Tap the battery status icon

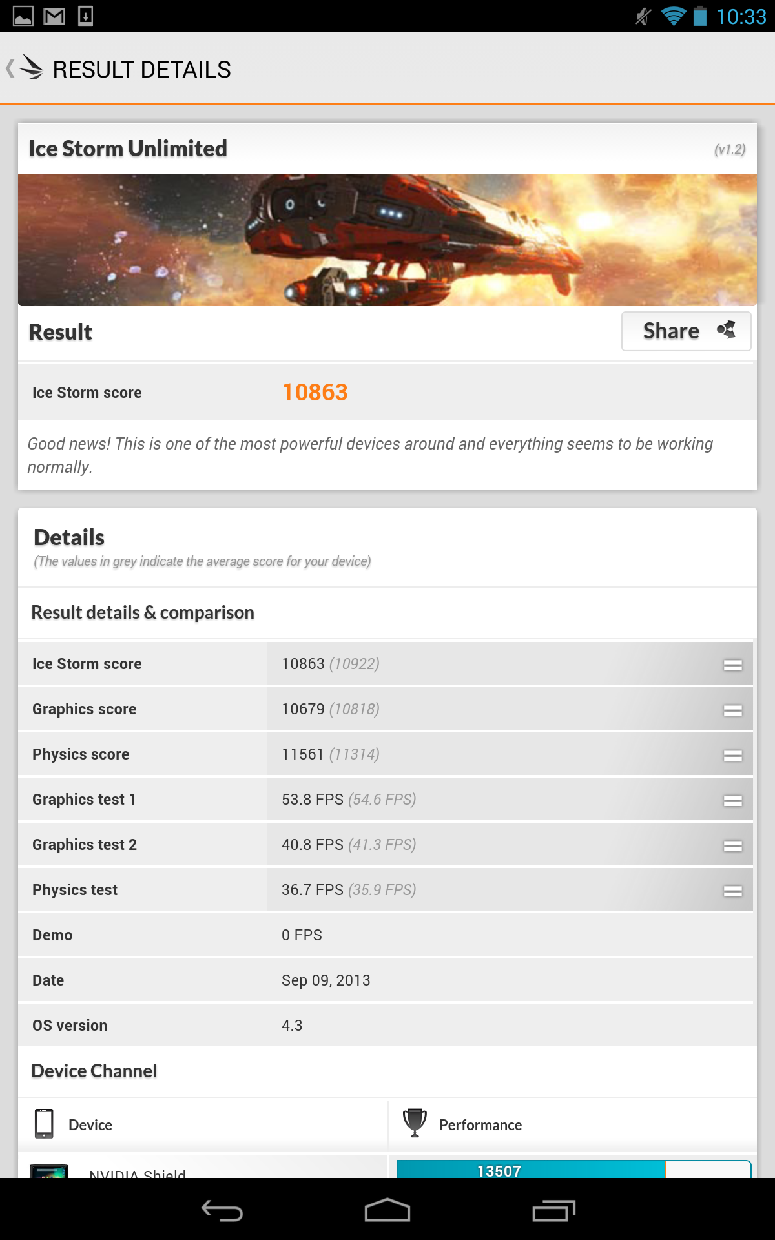coord(700,16)
